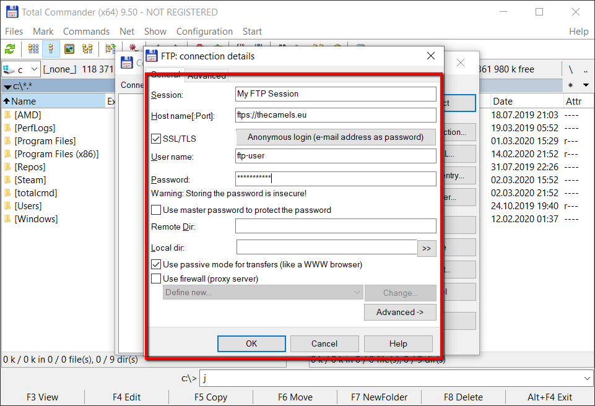
Task: Click the green Reread source refresh icon
Action: tap(10, 49)
